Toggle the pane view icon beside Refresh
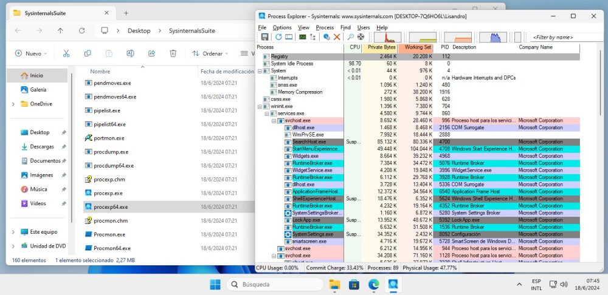The width and height of the screenshot is (608, 295). tap(289, 37)
